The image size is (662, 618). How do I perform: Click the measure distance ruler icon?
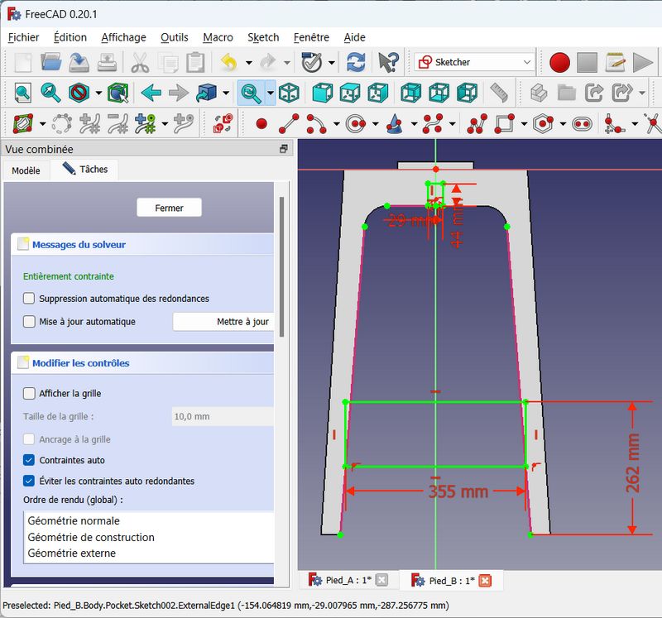498,93
